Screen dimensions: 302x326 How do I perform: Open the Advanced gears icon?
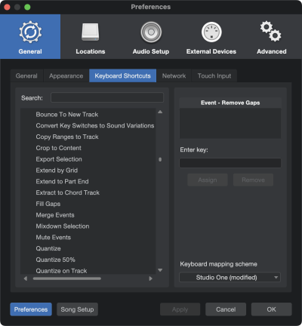click(x=271, y=32)
